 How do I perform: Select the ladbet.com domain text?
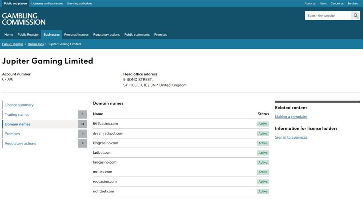[x=102, y=153]
